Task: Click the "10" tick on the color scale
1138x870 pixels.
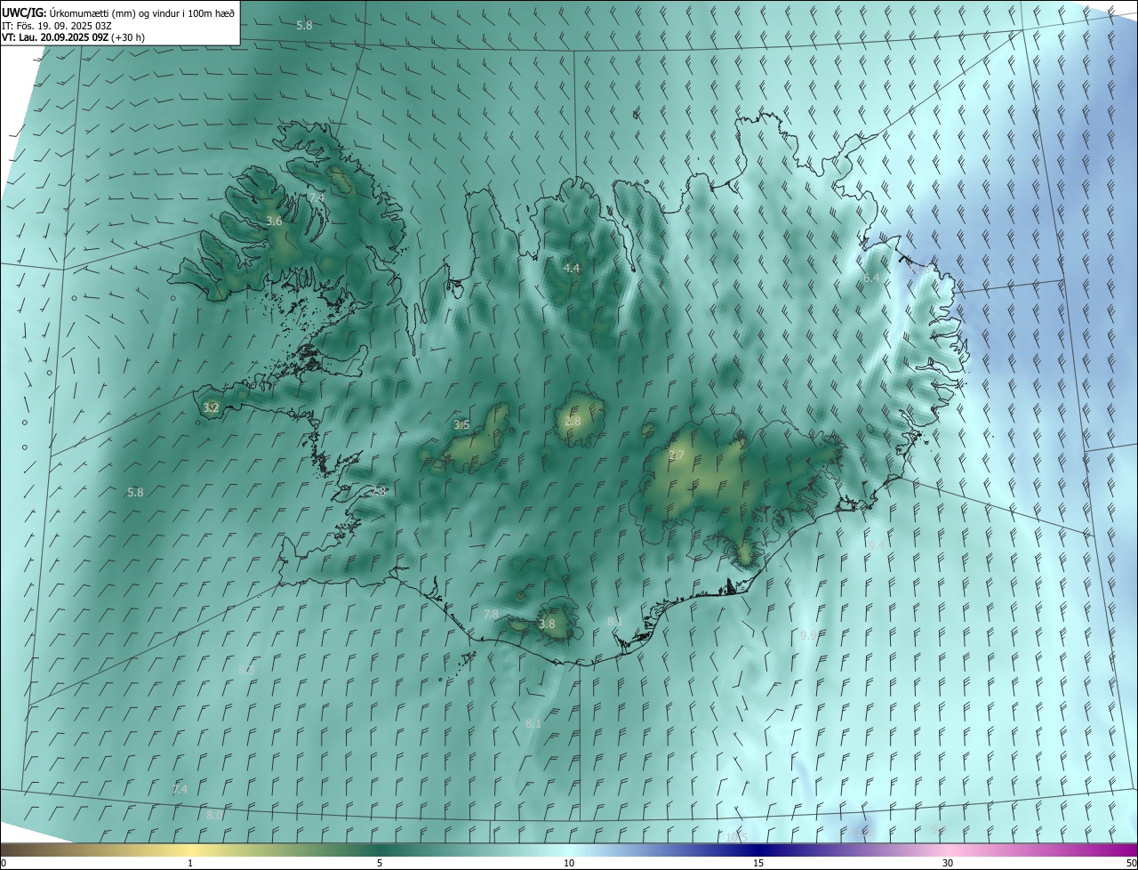Action: coord(569,863)
